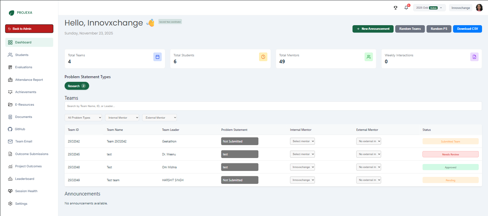This screenshot has width=488, height=216.
Task: Check notifications via the bell icon
Action: (x=406, y=7)
